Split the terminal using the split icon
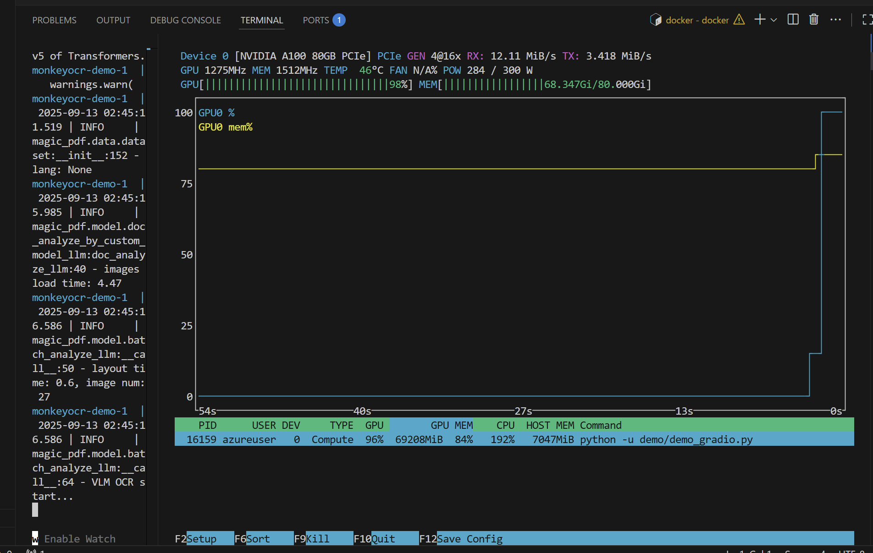 click(x=793, y=20)
